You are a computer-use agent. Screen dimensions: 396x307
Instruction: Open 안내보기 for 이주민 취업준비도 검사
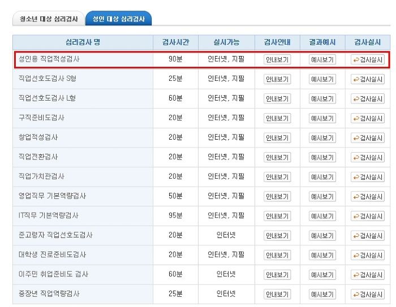pos(277,275)
